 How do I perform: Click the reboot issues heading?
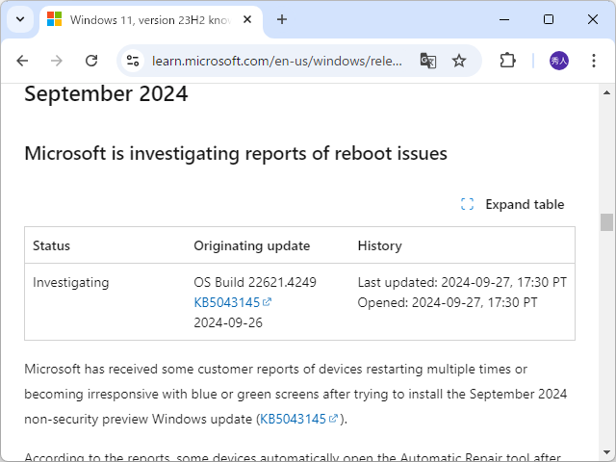[236, 153]
